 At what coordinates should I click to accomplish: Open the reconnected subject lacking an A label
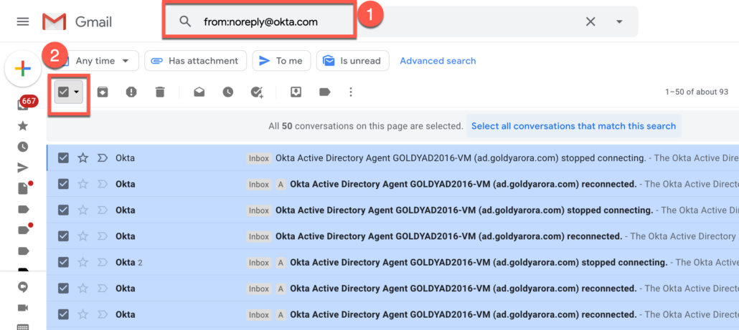(448, 236)
